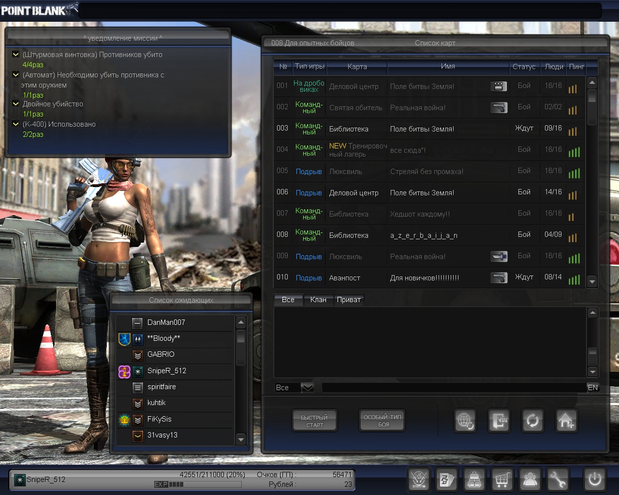619x495 pixels.
Task: Sort rooms by 'Пинг' column header
Action: pos(576,67)
